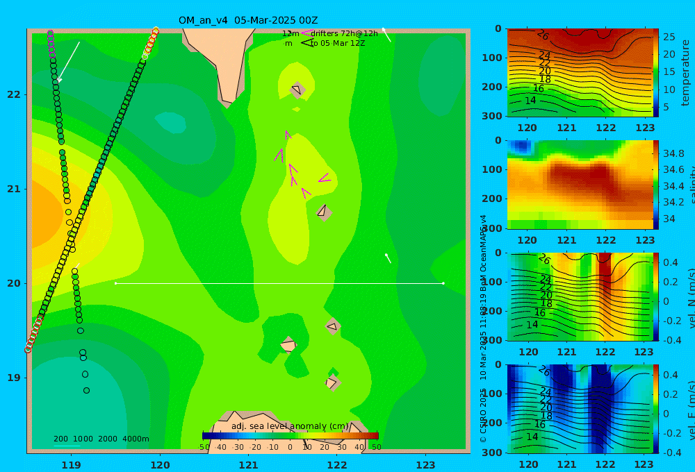The image size is (695, 472).
Task: Click the island near 19.3N 121.4E
Action: (288, 344)
